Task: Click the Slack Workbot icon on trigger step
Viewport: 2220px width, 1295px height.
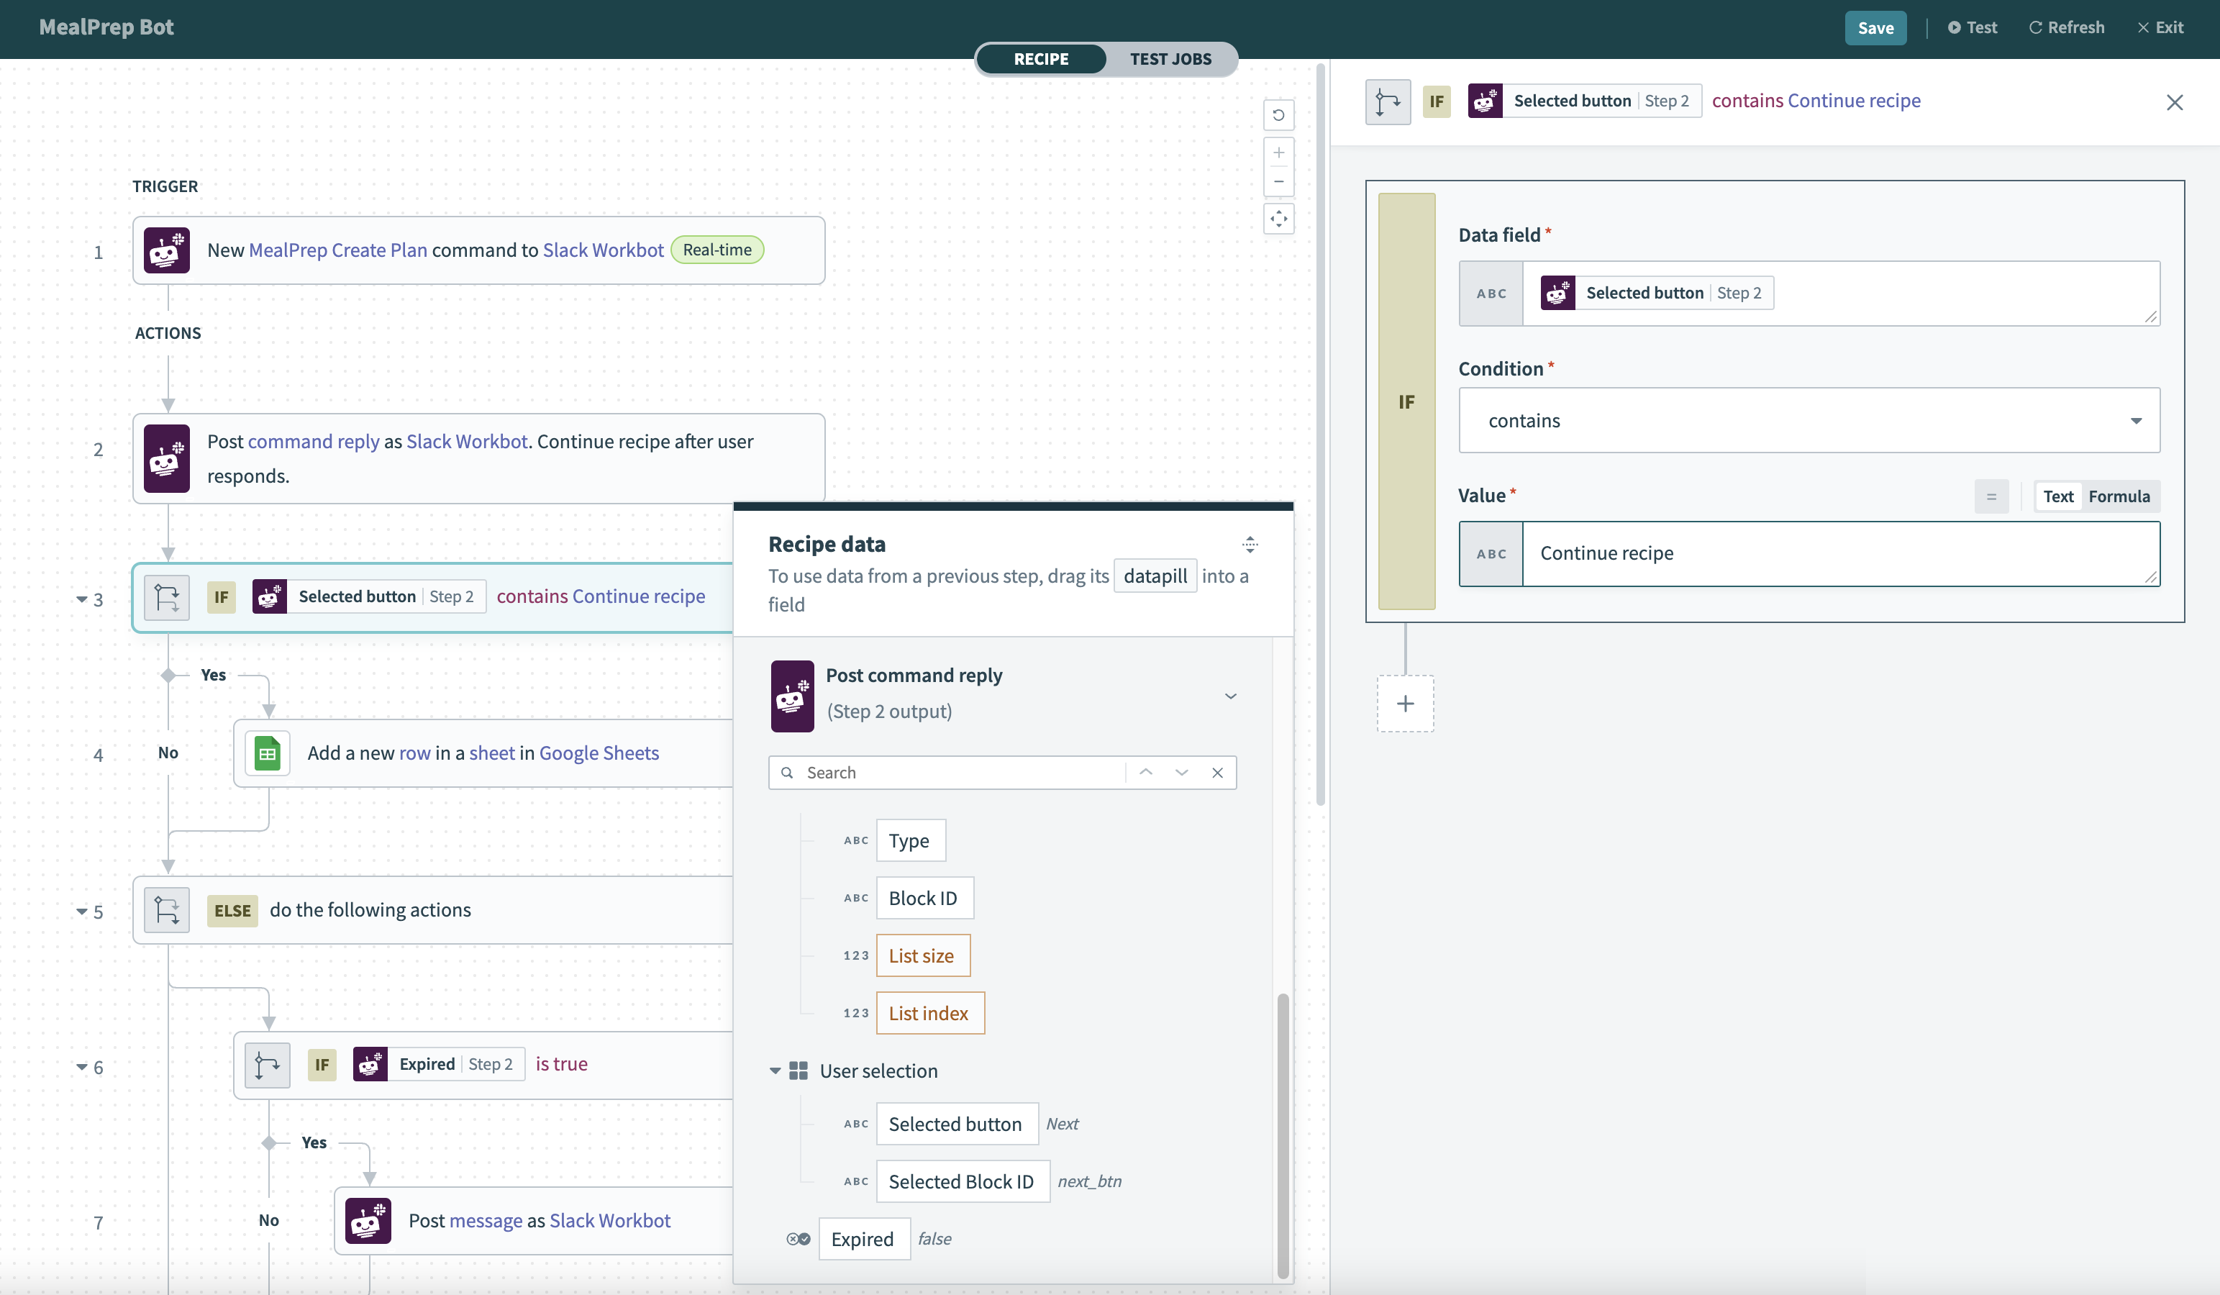Action: point(166,250)
